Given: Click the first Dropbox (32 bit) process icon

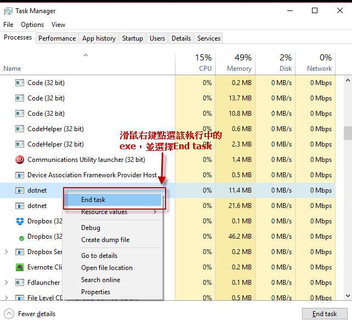Looking at the screenshot, I should (x=20, y=221).
